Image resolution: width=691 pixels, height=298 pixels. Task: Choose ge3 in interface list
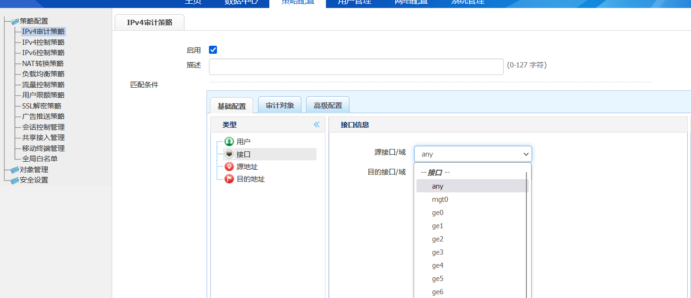coord(472,252)
